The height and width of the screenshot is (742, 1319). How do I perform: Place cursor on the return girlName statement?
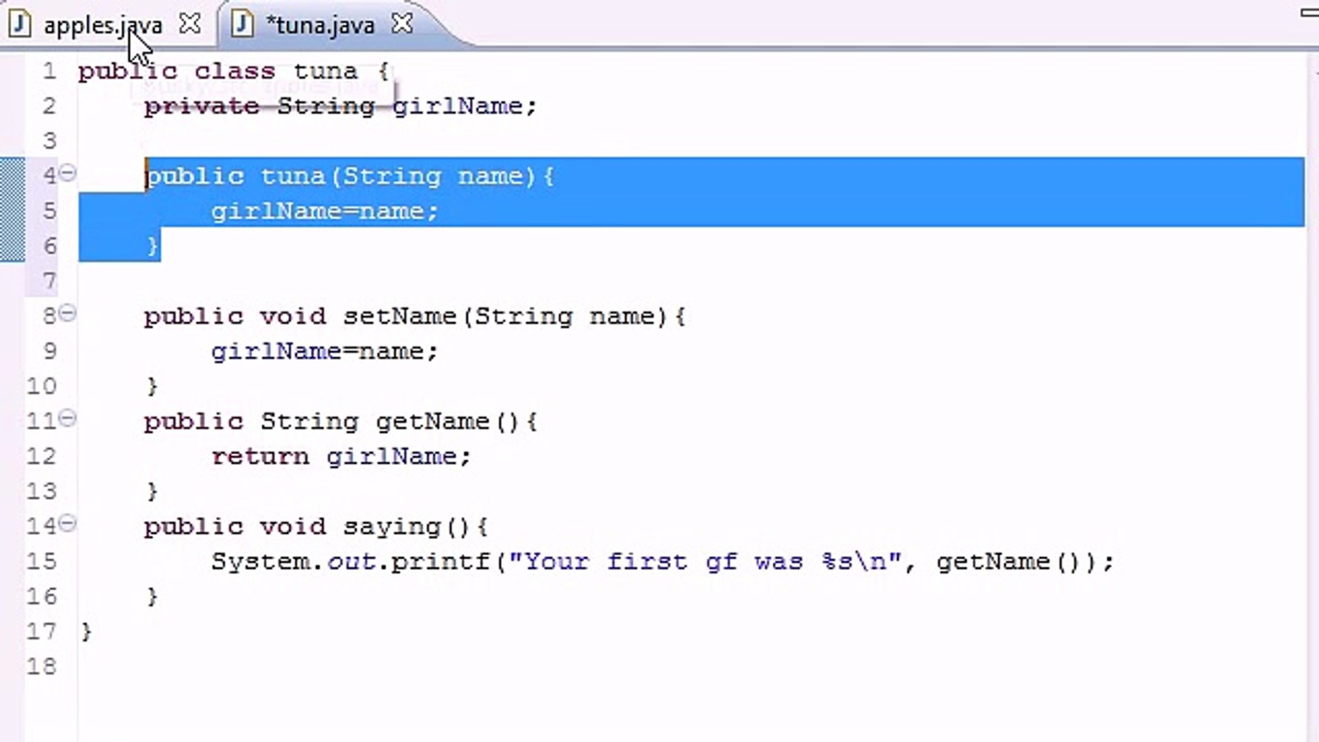pyautogui.click(x=340, y=456)
